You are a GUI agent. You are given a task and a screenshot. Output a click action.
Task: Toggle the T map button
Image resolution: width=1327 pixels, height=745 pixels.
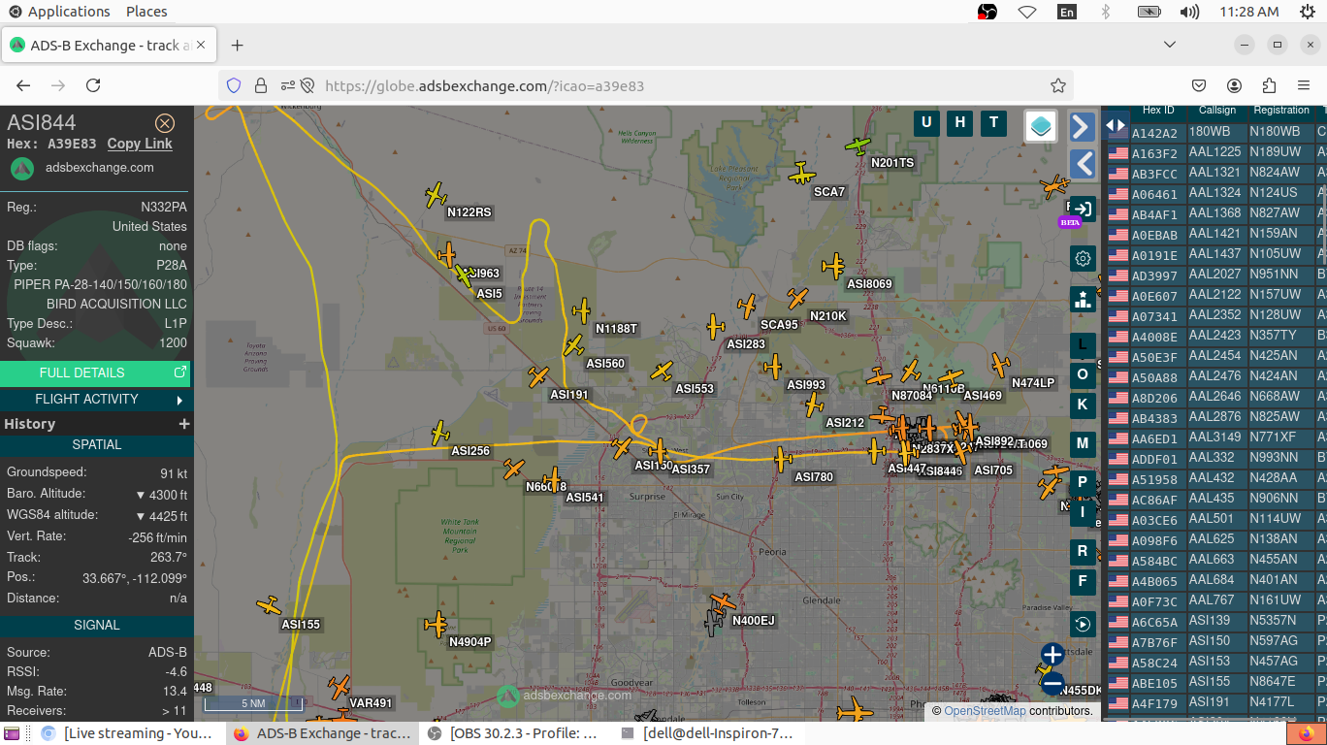993,122
